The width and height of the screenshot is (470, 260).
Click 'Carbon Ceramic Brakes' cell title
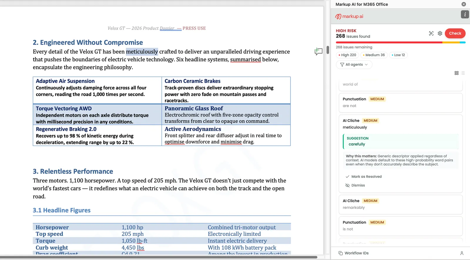(192, 81)
